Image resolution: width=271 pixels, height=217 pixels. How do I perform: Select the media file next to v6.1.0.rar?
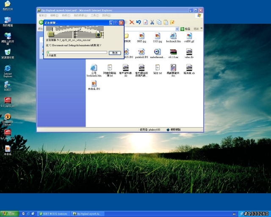157,53
